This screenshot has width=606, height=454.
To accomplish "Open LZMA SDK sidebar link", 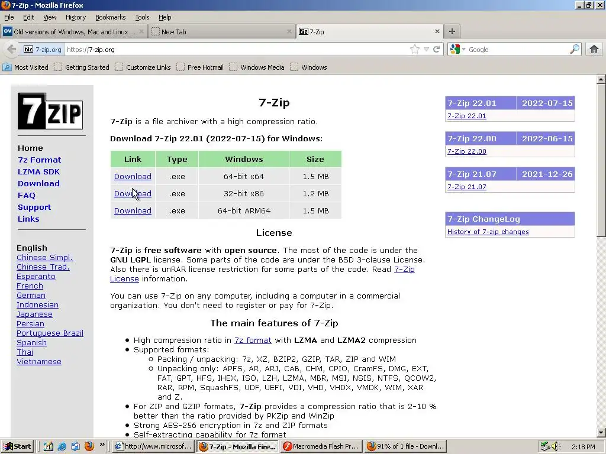I will (38, 172).
